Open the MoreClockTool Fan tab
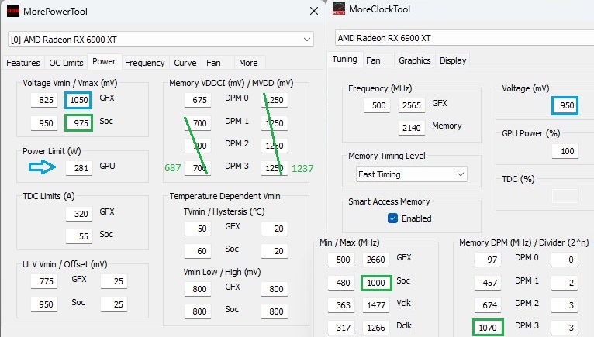The height and width of the screenshot is (337, 594). [373, 60]
